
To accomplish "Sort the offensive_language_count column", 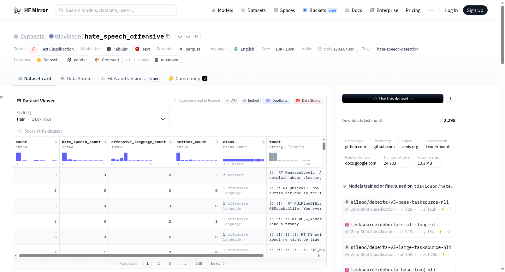I will [x=170, y=142].
